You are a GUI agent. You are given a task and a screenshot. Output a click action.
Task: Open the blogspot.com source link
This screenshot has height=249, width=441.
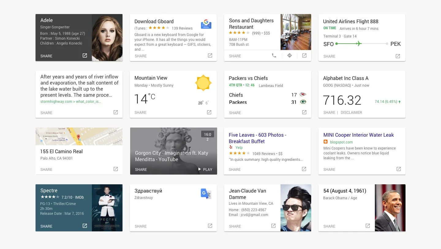point(341,142)
